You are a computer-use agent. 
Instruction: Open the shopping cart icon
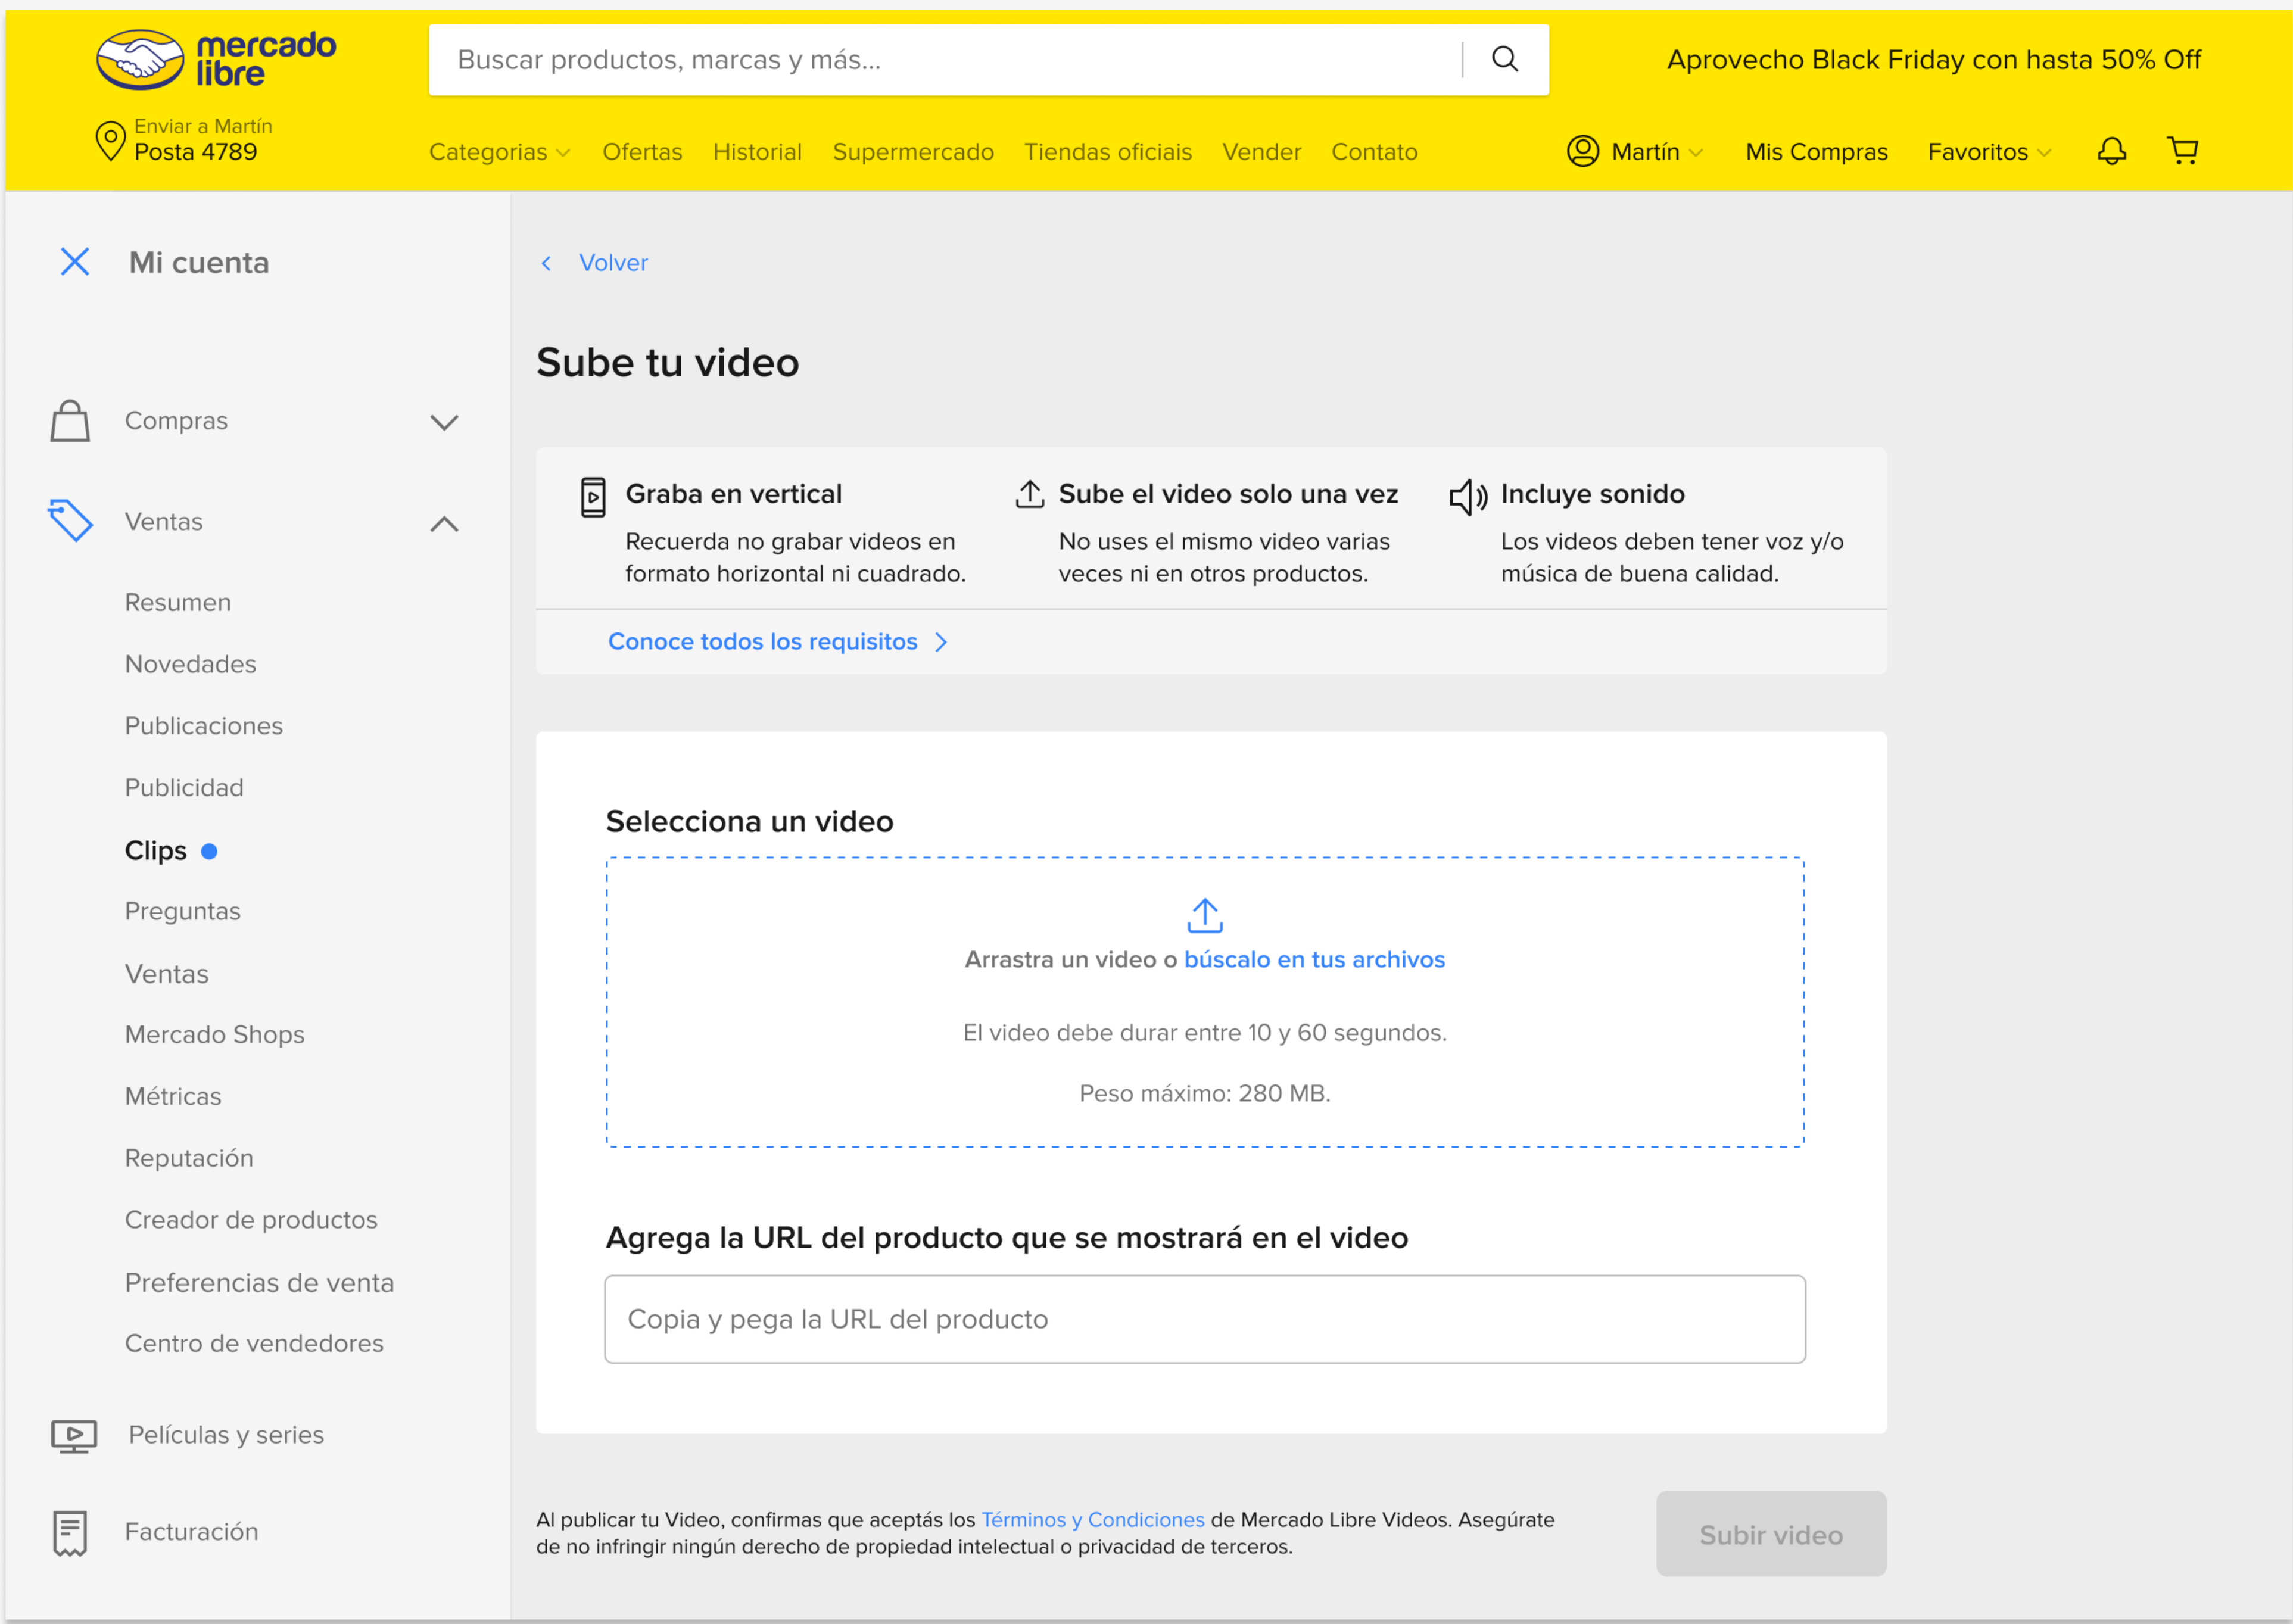[2182, 151]
